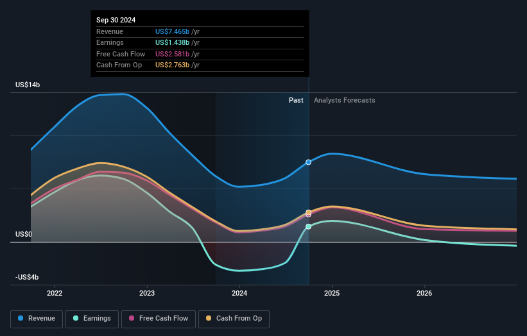Screen dimensions: 527x336
Task: Click the Analysts Forecasts label
Action: (x=345, y=100)
